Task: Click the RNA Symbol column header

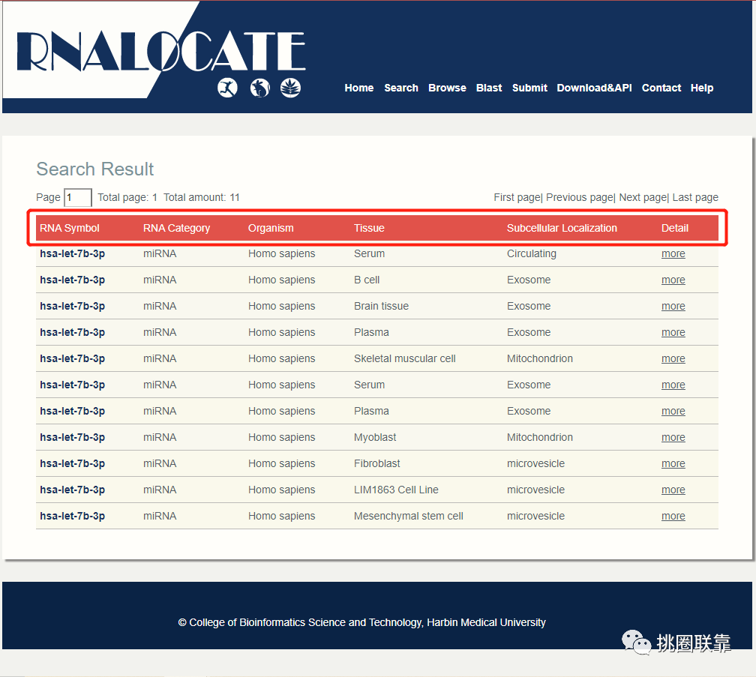Action: (x=70, y=228)
